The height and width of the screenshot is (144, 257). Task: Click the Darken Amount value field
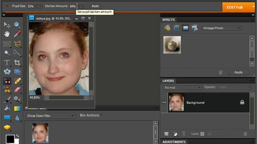click(75, 6)
